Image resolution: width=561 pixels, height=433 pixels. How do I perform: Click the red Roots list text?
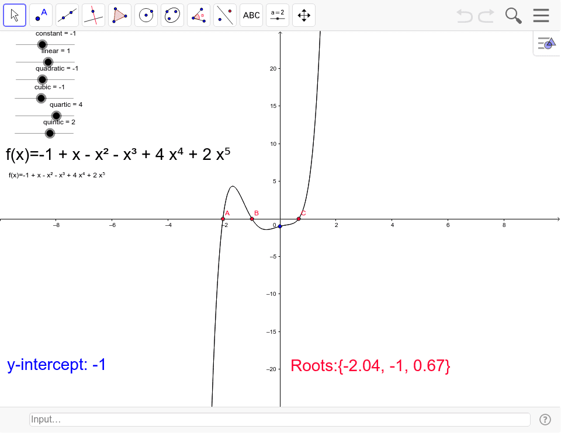point(370,366)
